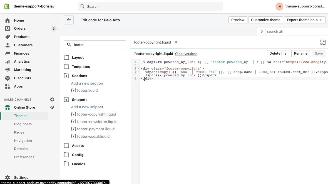Close the footer-copyright.liquid tab
The image size is (328, 184).
176,42
